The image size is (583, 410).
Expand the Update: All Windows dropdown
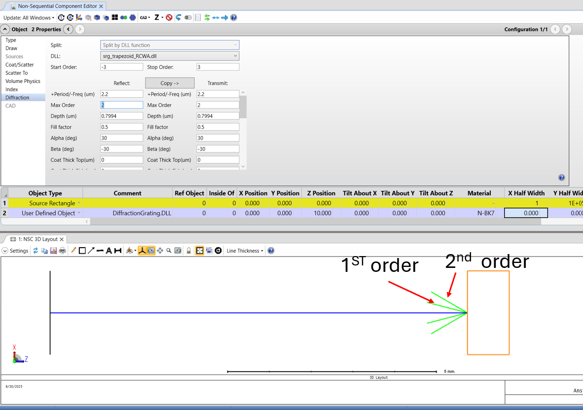click(29, 17)
